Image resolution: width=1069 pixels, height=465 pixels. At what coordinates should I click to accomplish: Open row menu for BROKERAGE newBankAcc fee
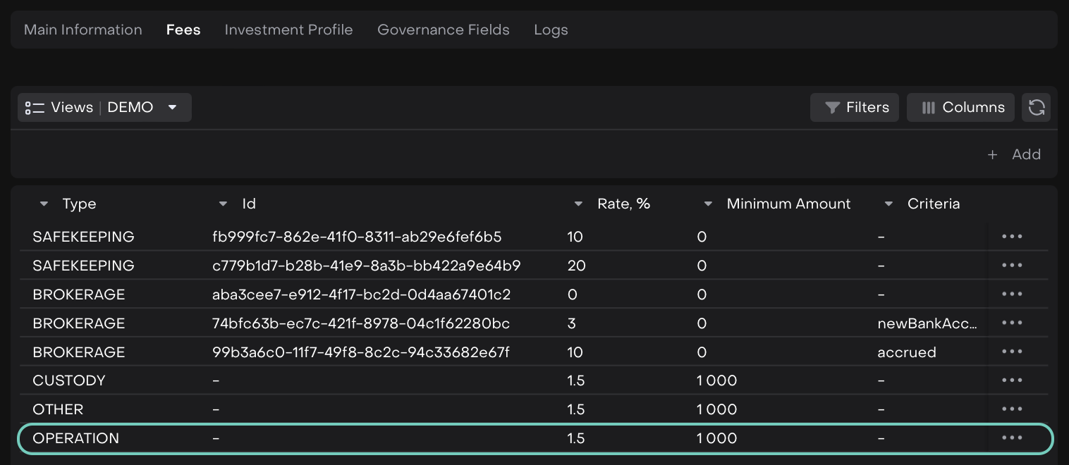pyautogui.click(x=1012, y=323)
